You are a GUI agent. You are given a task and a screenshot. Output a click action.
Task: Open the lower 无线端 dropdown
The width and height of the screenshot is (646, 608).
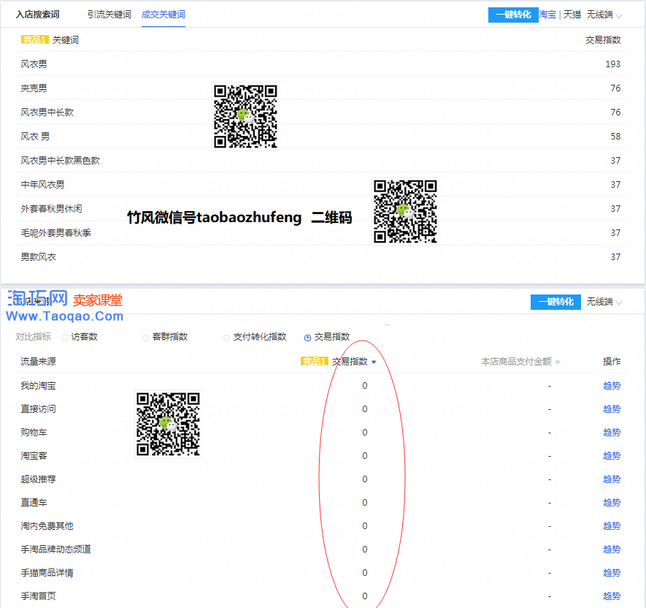604,302
